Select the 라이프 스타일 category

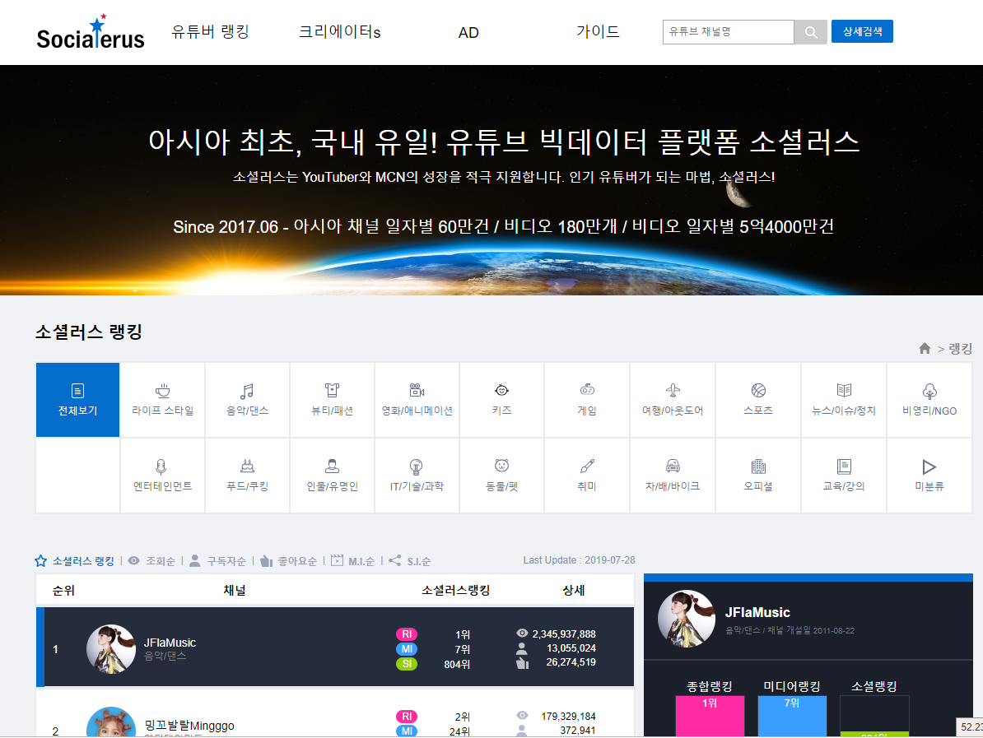162,400
